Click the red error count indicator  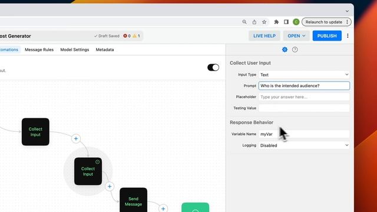(x=127, y=36)
